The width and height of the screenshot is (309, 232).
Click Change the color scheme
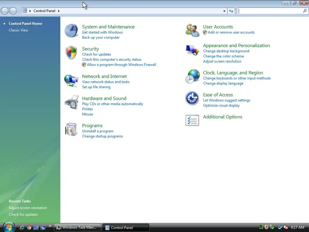click(x=224, y=56)
